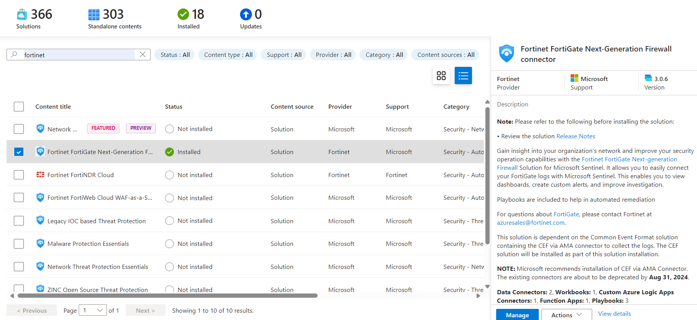Select the Fortinet FortiNDR Cloud title
This screenshot has height=320, width=697.
pyautogui.click(x=81, y=175)
